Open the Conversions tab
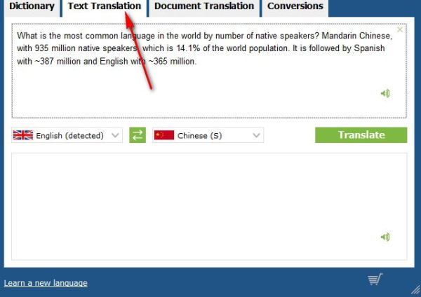 pos(295,6)
